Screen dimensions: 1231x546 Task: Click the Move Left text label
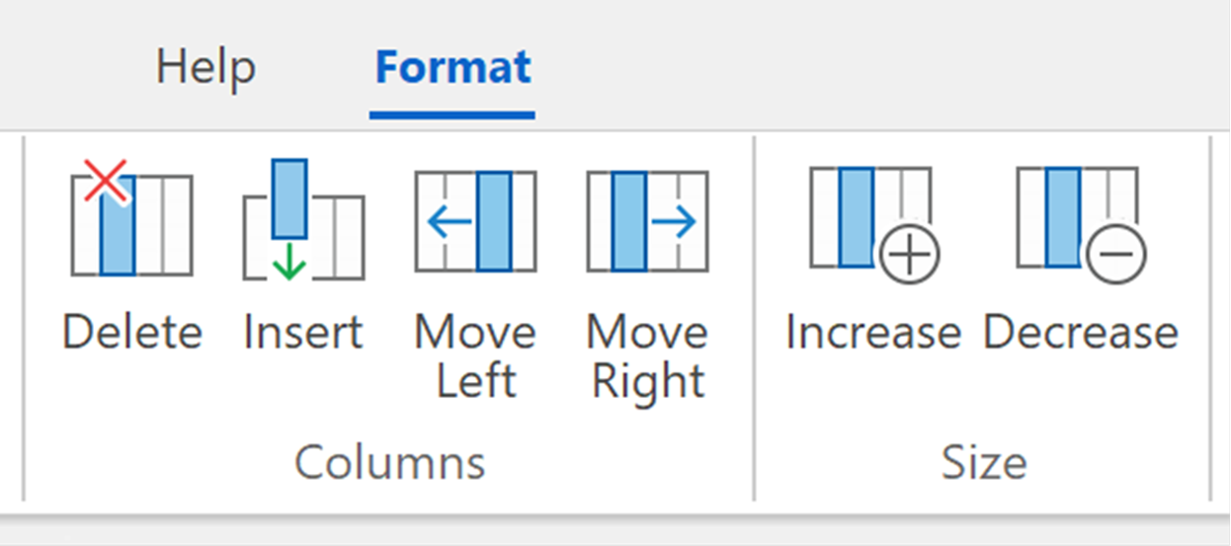475,356
